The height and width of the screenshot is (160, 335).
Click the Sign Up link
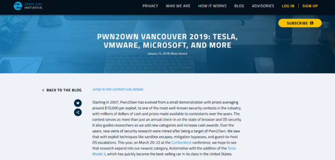[x=310, y=6]
